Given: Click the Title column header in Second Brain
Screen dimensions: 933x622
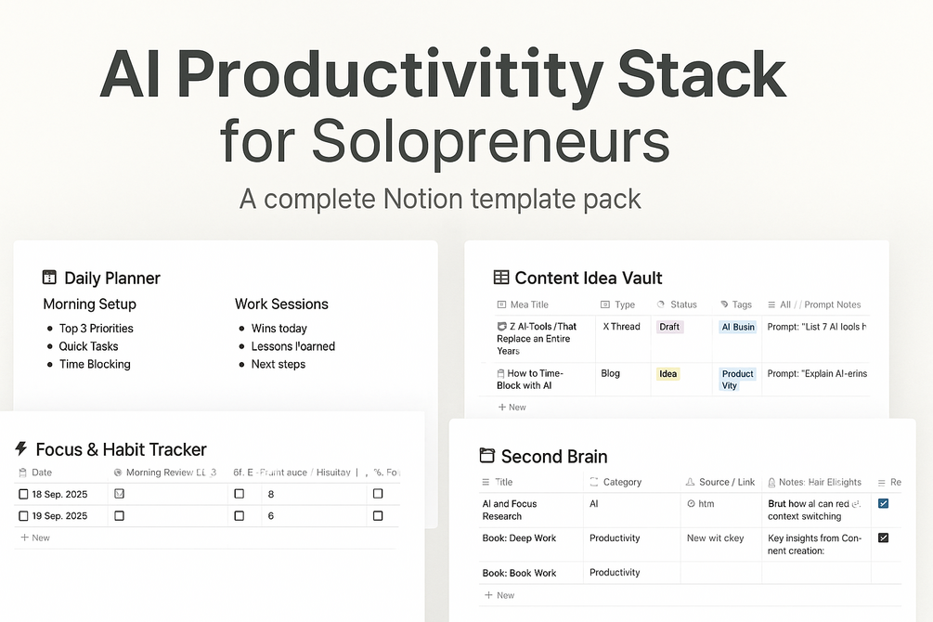Looking at the screenshot, I should coord(503,483).
